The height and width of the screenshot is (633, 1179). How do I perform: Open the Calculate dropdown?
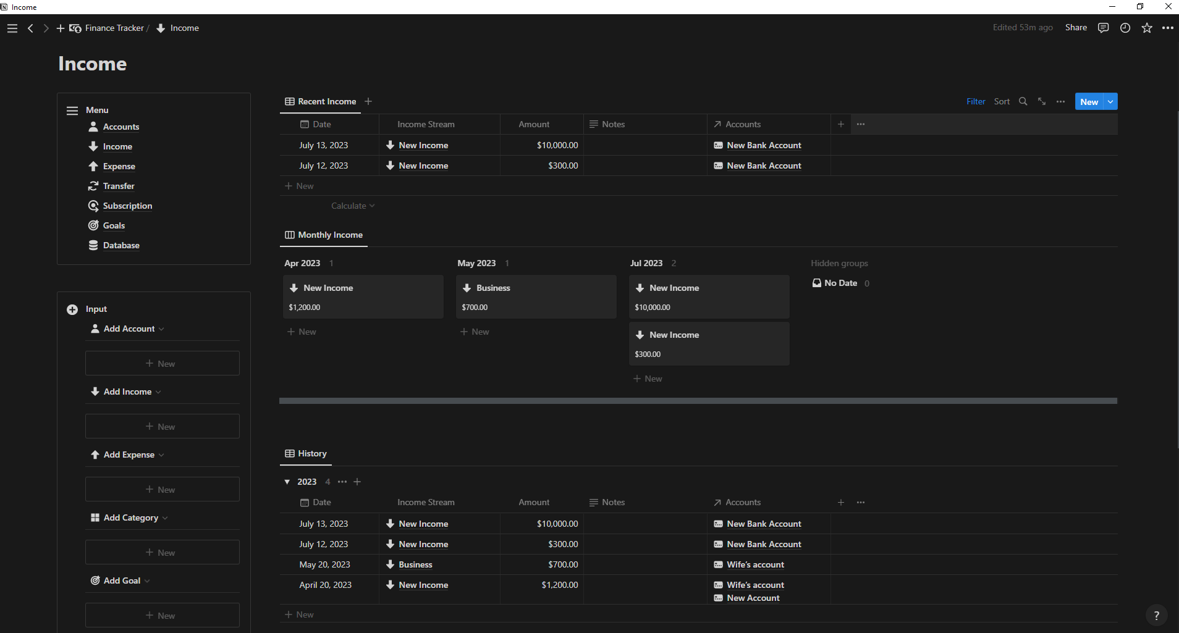click(x=353, y=206)
